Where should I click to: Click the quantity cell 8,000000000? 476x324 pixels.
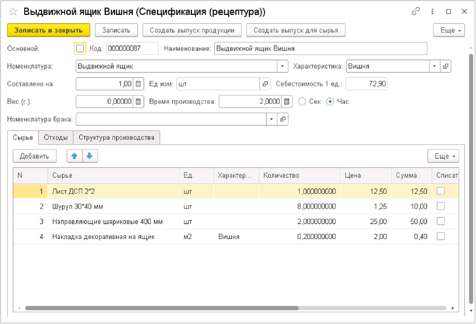coord(299,206)
